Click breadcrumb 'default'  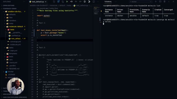pyautogui.click(x=62, y=5)
